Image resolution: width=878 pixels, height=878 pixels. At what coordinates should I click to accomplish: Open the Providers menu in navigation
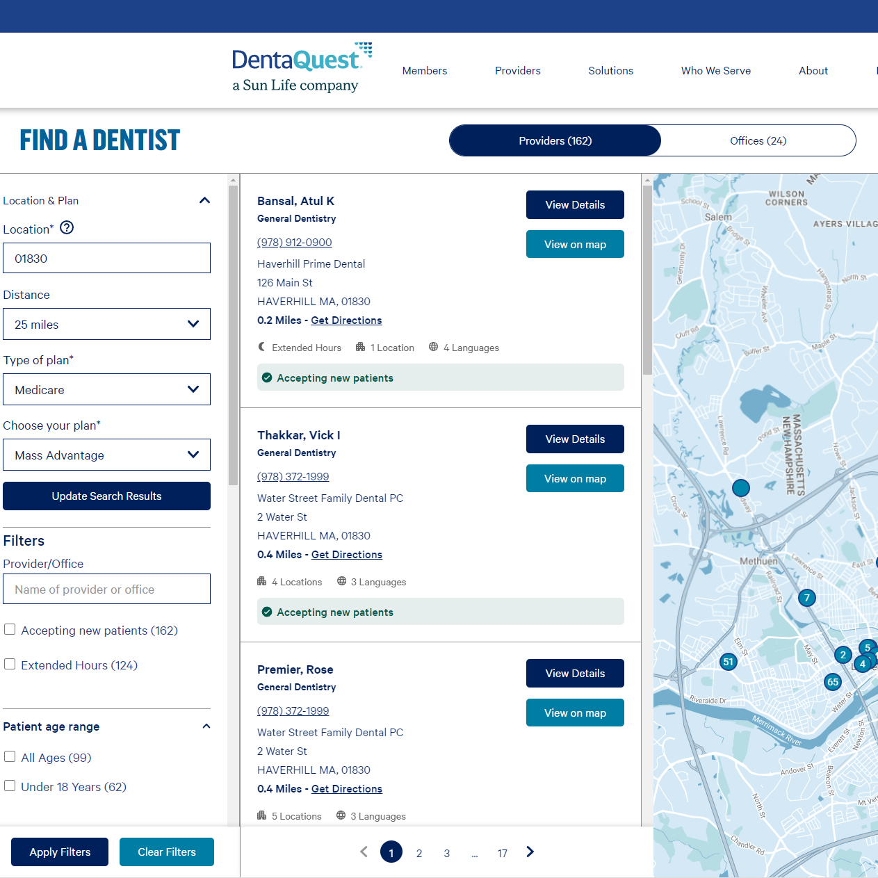tap(517, 71)
